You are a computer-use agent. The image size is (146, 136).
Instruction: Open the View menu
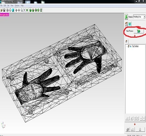coord(12,6)
